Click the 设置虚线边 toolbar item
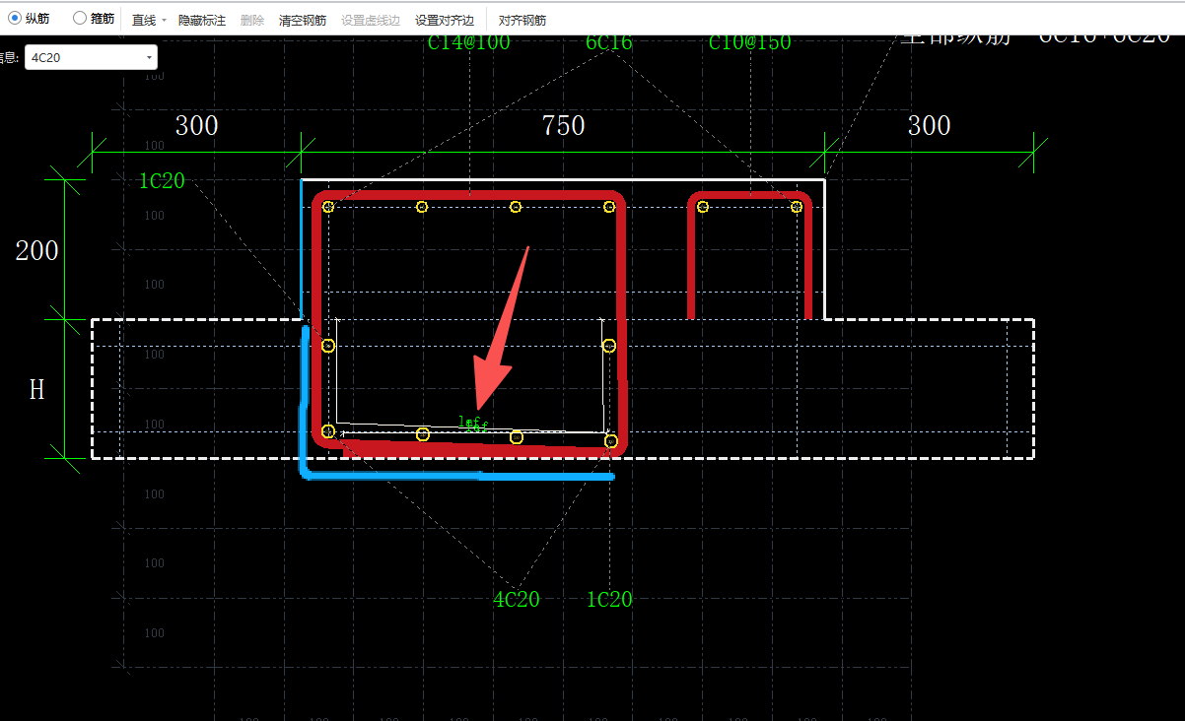This screenshot has height=721, width=1185. pos(371,20)
